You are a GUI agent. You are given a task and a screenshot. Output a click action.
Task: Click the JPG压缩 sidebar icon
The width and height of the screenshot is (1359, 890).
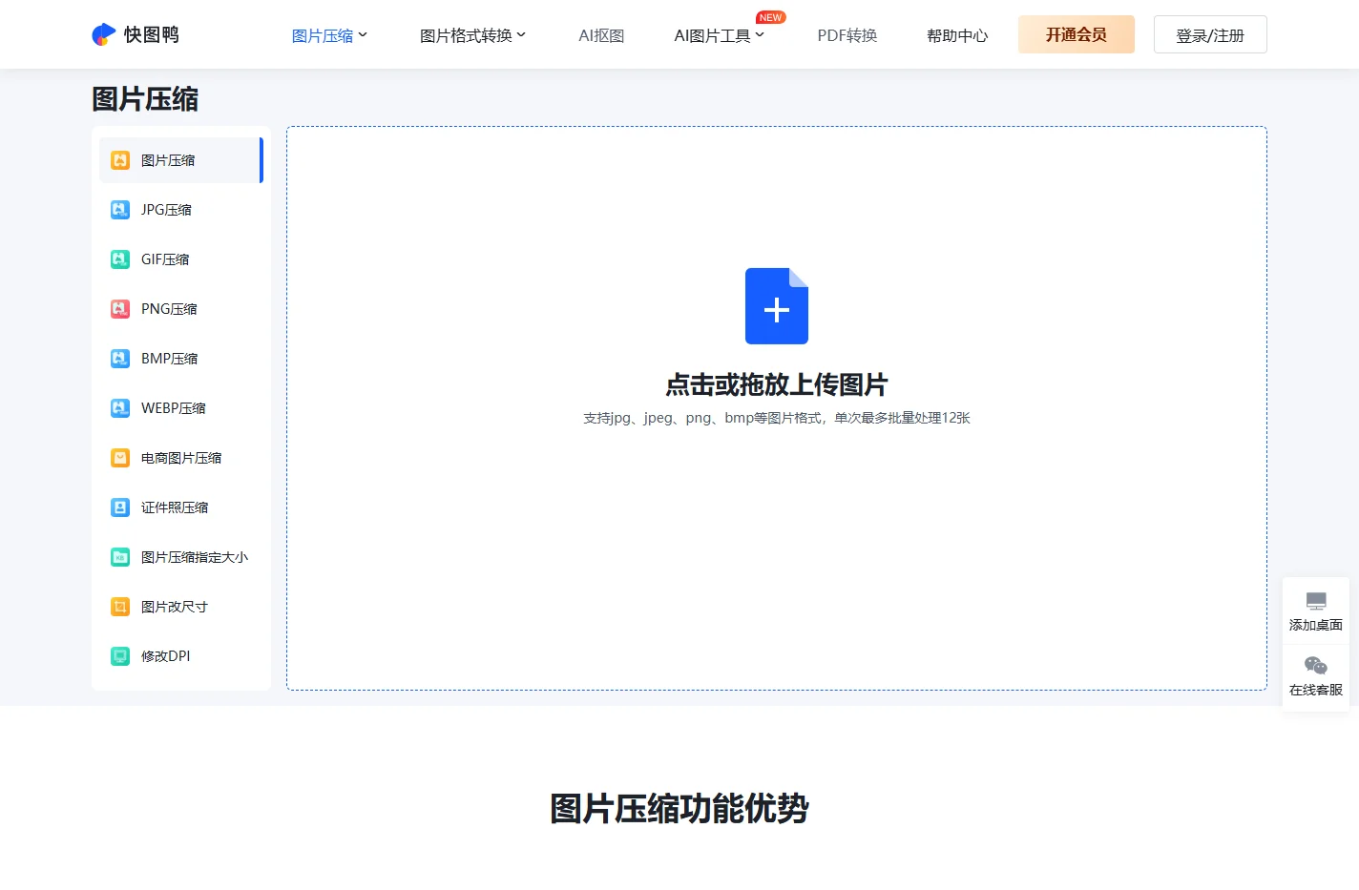[x=120, y=210]
